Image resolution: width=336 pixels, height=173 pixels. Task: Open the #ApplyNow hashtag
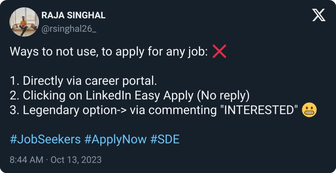point(115,140)
